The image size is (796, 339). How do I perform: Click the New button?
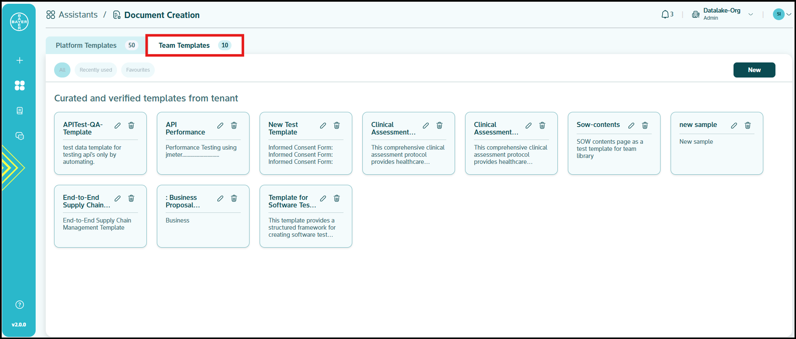coord(754,70)
